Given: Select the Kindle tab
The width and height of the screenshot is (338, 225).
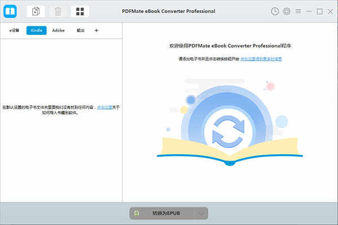Looking at the screenshot, I should pos(36,30).
